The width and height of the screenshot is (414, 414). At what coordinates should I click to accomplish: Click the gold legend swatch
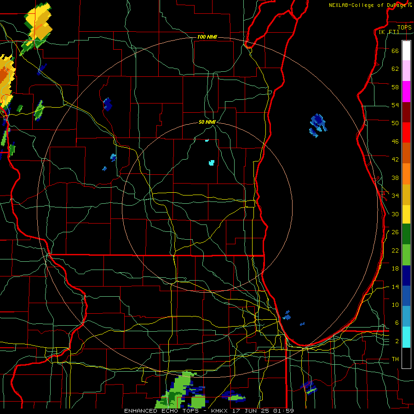pyautogui.click(x=406, y=195)
